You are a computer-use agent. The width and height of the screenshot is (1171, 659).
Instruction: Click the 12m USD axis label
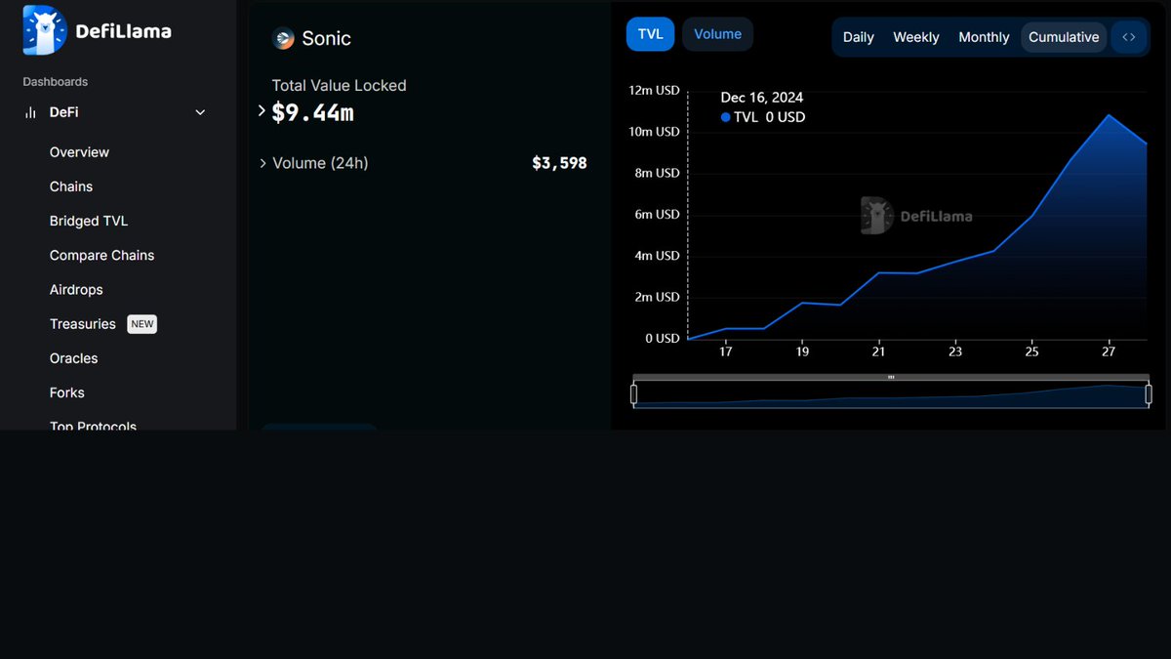pyautogui.click(x=655, y=90)
